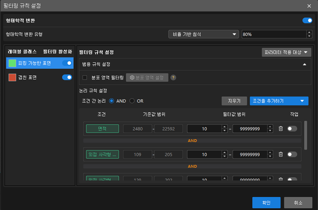Increase the 면적 maximum filter value
The width and height of the screenshot is (318, 210).
pos(270,127)
